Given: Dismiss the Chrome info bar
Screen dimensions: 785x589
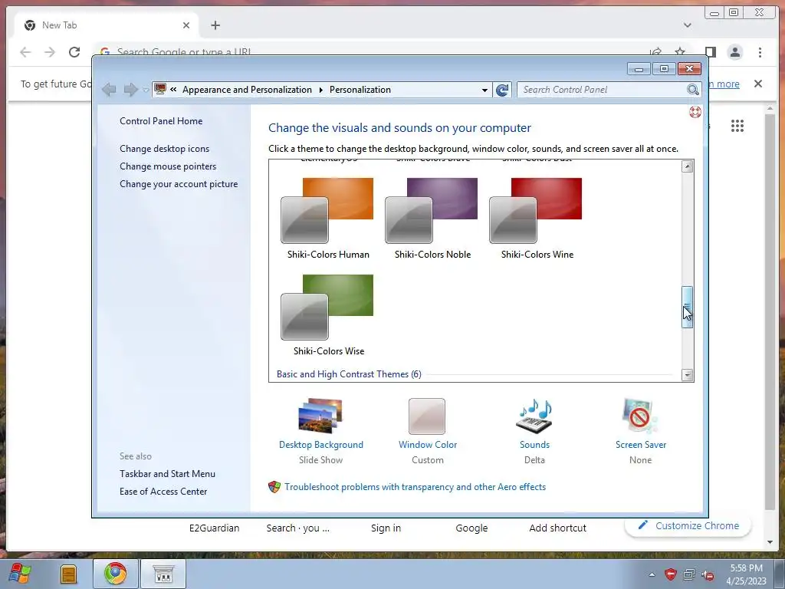Looking at the screenshot, I should pos(758,84).
